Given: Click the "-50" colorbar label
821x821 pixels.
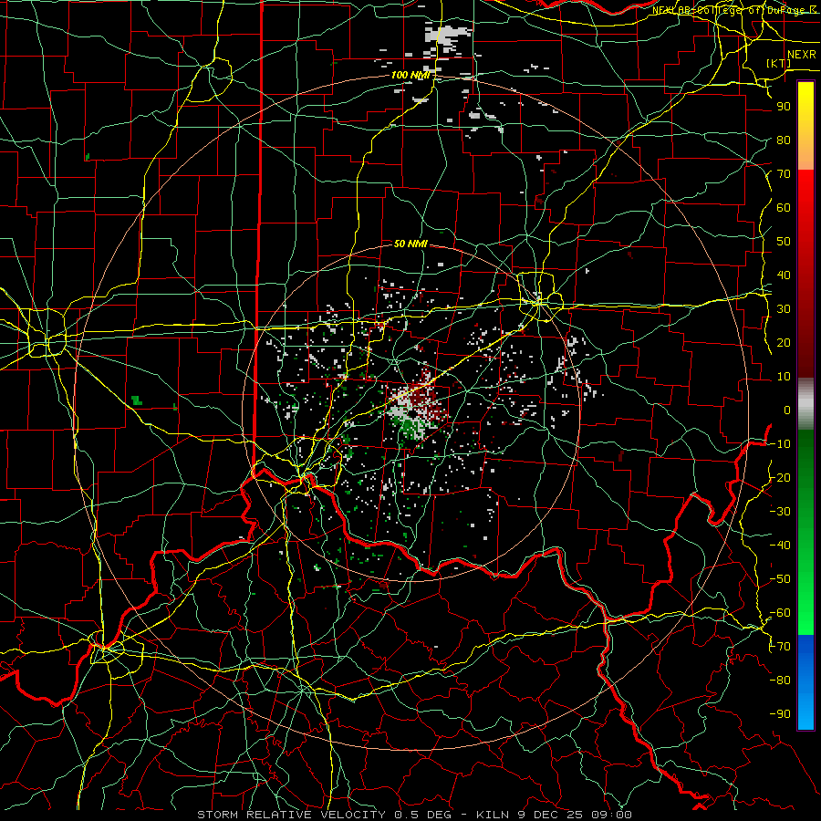Looking at the screenshot, I should tap(780, 579).
